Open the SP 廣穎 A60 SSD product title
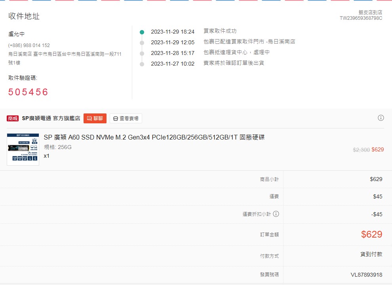This screenshot has width=392, height=285. (154, 137)
